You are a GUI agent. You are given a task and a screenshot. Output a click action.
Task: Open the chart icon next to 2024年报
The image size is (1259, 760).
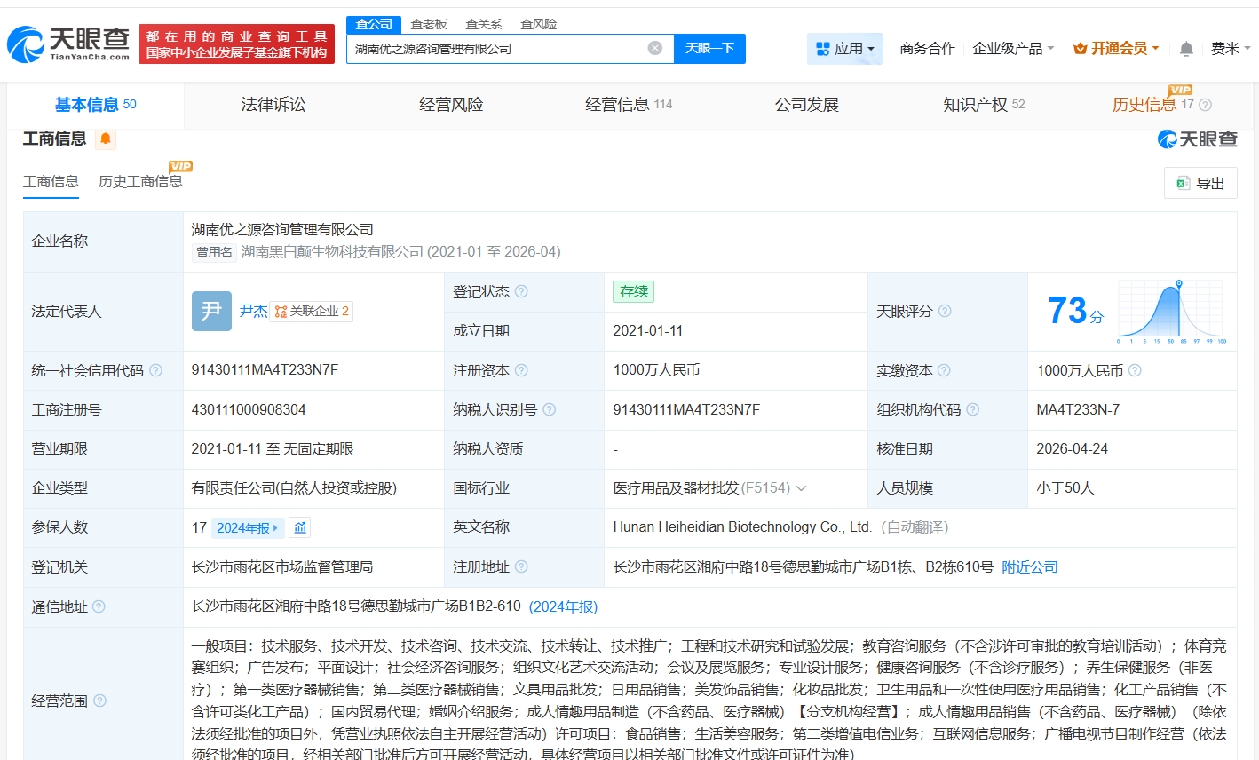click(x=300, y=527)
